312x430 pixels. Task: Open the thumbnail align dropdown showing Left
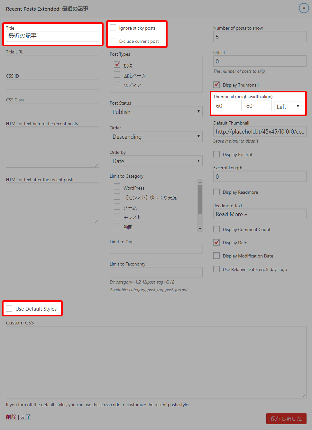pyautogui.click(x=288, y=107)
